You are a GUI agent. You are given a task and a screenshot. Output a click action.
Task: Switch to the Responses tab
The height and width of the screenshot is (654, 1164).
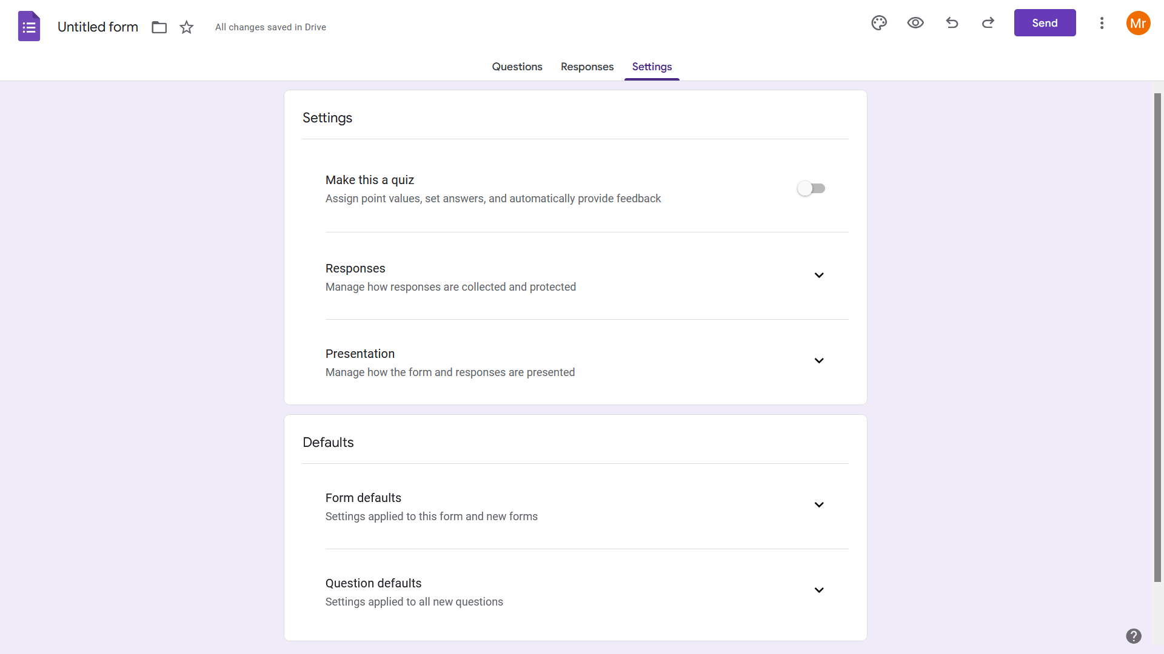[x=587, y=67]
